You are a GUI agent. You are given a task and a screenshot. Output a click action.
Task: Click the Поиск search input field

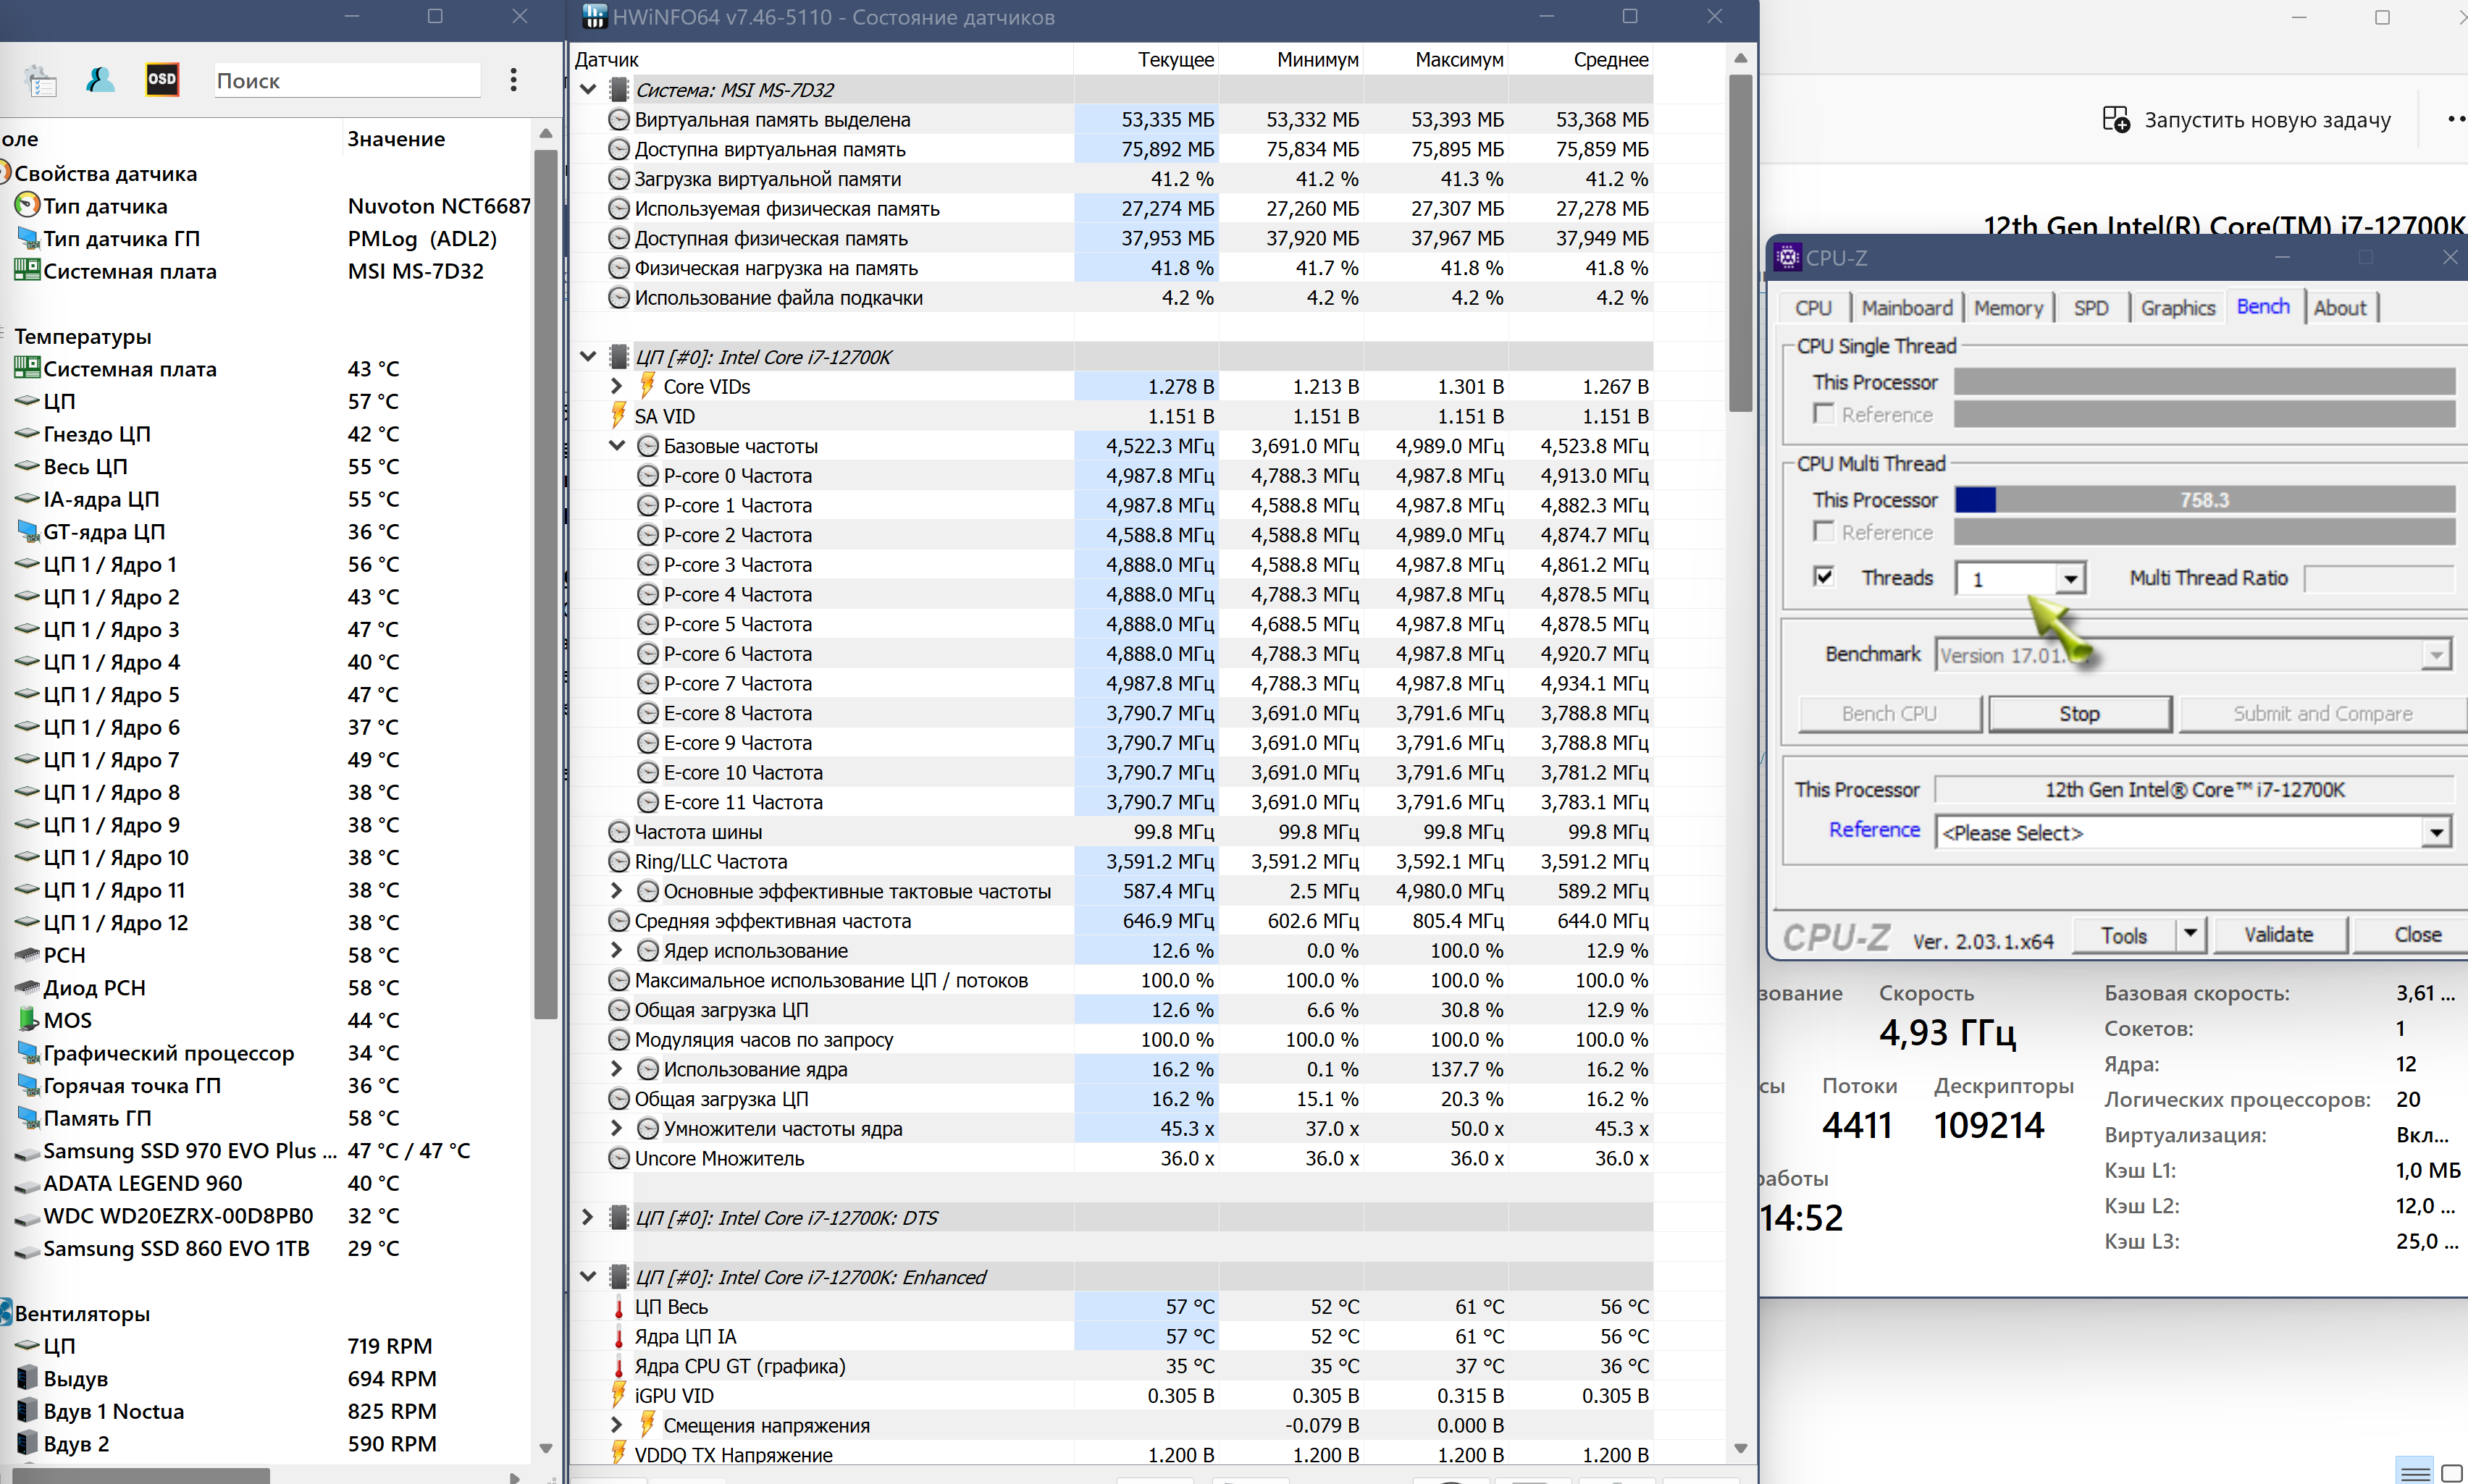click(x=346, y=81)
